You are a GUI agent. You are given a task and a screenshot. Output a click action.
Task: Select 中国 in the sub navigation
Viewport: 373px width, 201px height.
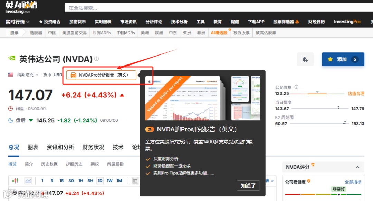pyautogui.click(x=52, y=33)
